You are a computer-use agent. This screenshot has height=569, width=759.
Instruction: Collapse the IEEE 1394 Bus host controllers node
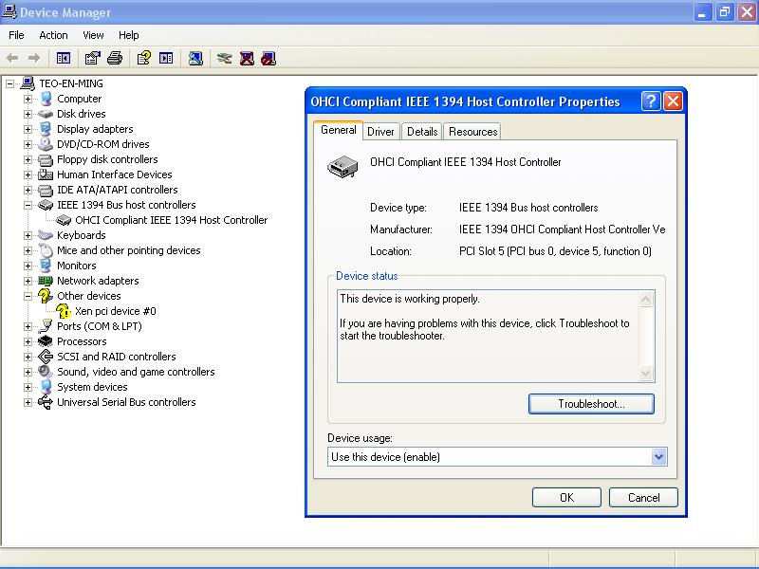click(x=28, y=205)
